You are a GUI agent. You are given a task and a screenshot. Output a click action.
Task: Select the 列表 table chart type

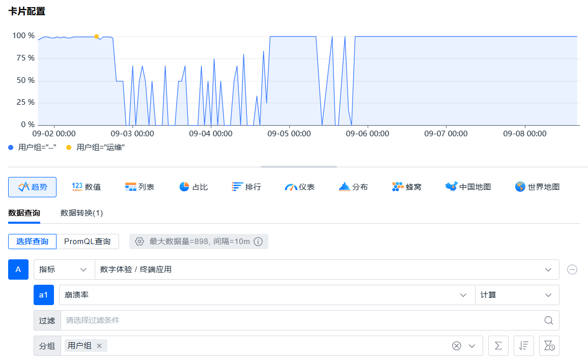(x=139, y=187)
